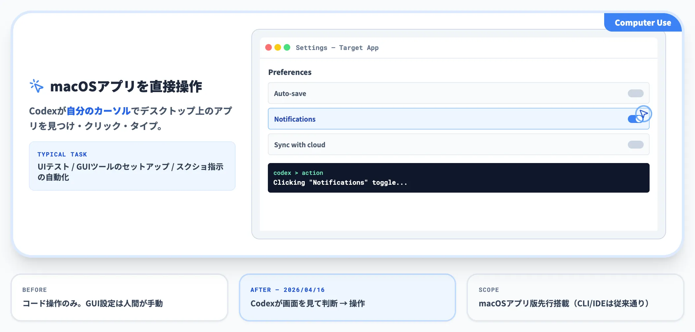Click the TYPICAL TASK info card
The width and height of the screenshot is (695, 332).
pyautogui.click(x=132, y=166)
